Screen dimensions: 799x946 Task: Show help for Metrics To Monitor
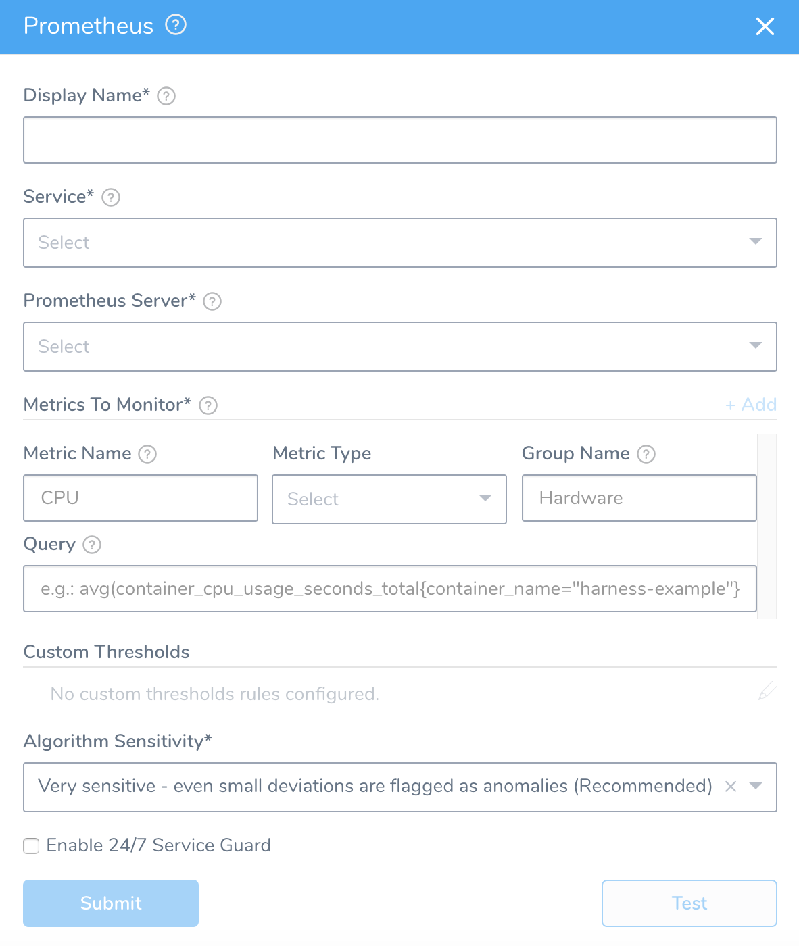point(208,405)
